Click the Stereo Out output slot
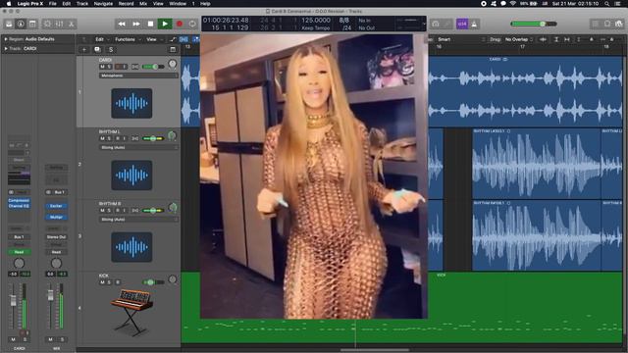This screenshot has height=353, width=628. [x=56, y=237]
